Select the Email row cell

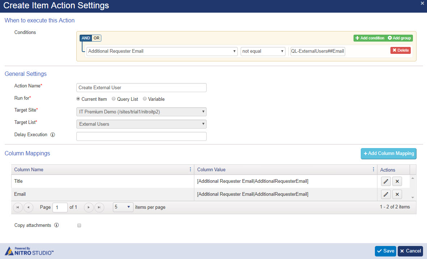coord(102,194)
